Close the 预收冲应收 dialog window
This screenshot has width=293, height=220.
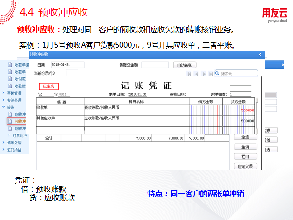pos(259,54)
